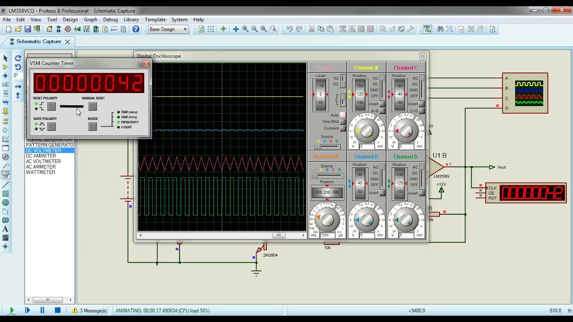573x322 pixels.
Task: Toggle the Wire Autorouter icon
Action: pos(428,29)
